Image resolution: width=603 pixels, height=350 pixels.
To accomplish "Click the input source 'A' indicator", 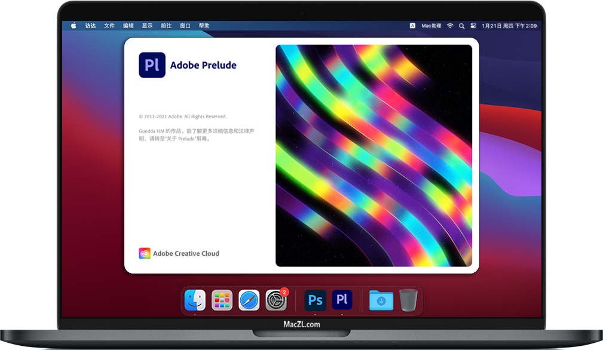I will [412, 26].
